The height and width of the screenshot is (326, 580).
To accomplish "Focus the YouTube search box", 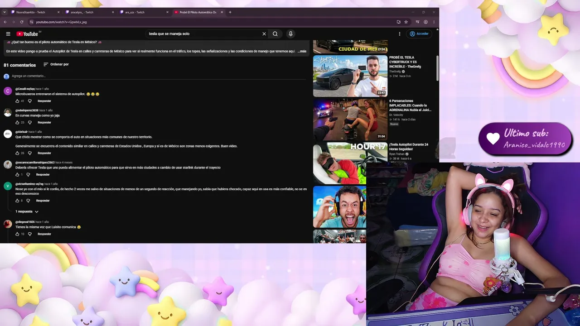I will [204, 34].
